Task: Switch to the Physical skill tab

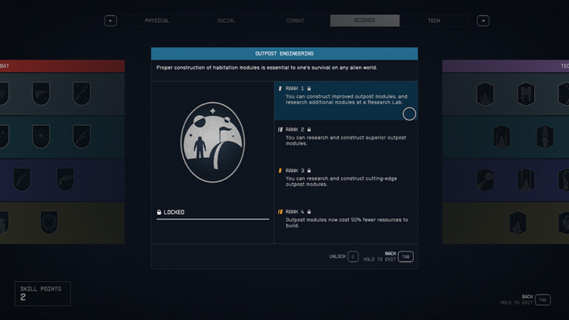Action: [x=157, y=21]
